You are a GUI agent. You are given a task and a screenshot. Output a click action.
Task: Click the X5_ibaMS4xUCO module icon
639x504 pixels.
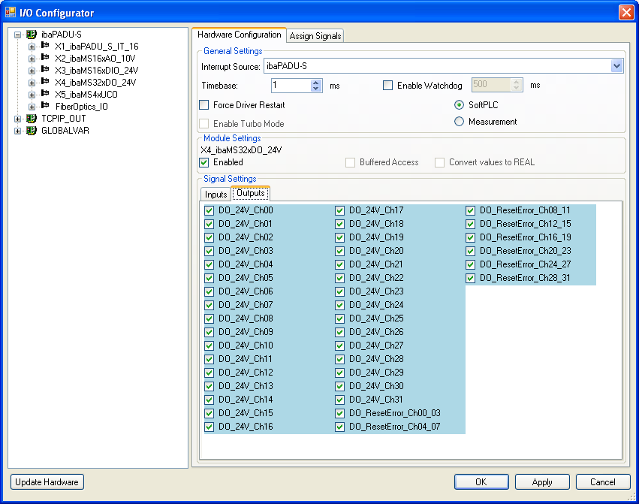(x=45, y=94)
